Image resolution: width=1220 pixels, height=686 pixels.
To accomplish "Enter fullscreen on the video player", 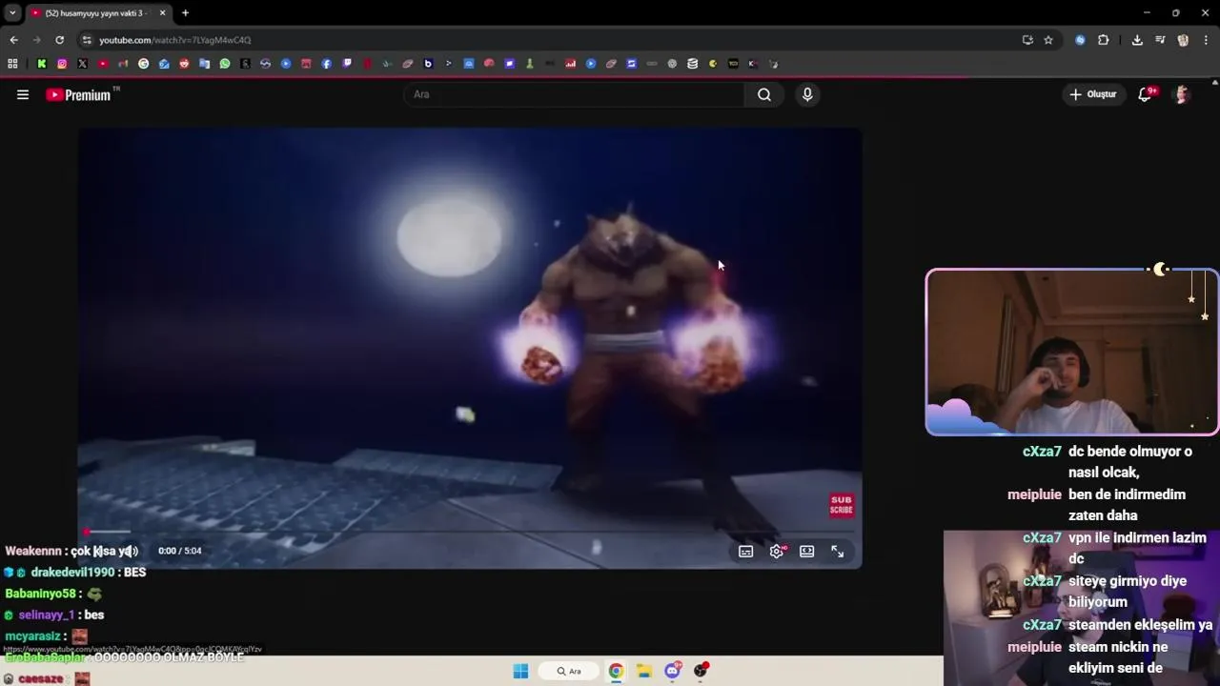I will pos(837,551).
